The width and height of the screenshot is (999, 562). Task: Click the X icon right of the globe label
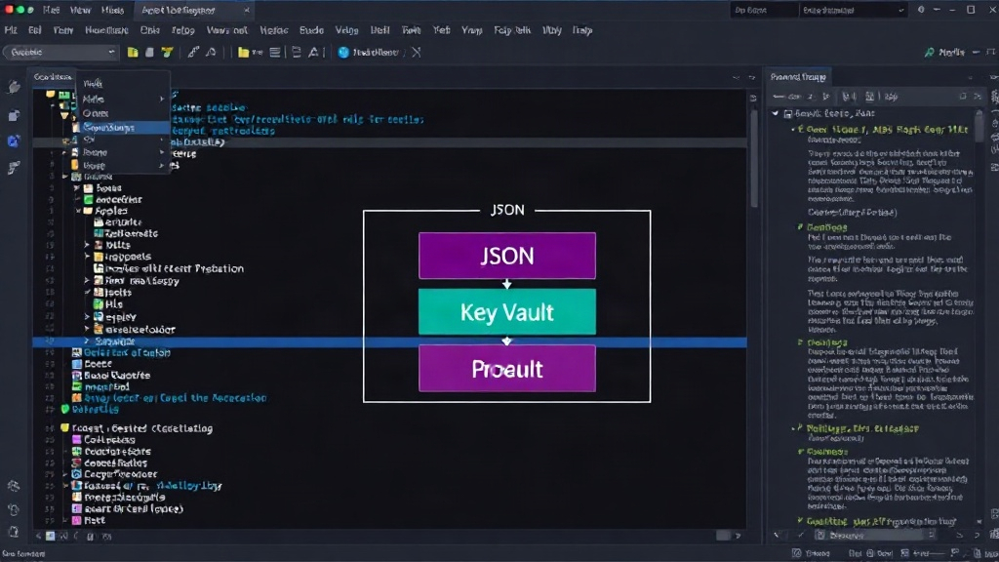pos(416,53)
